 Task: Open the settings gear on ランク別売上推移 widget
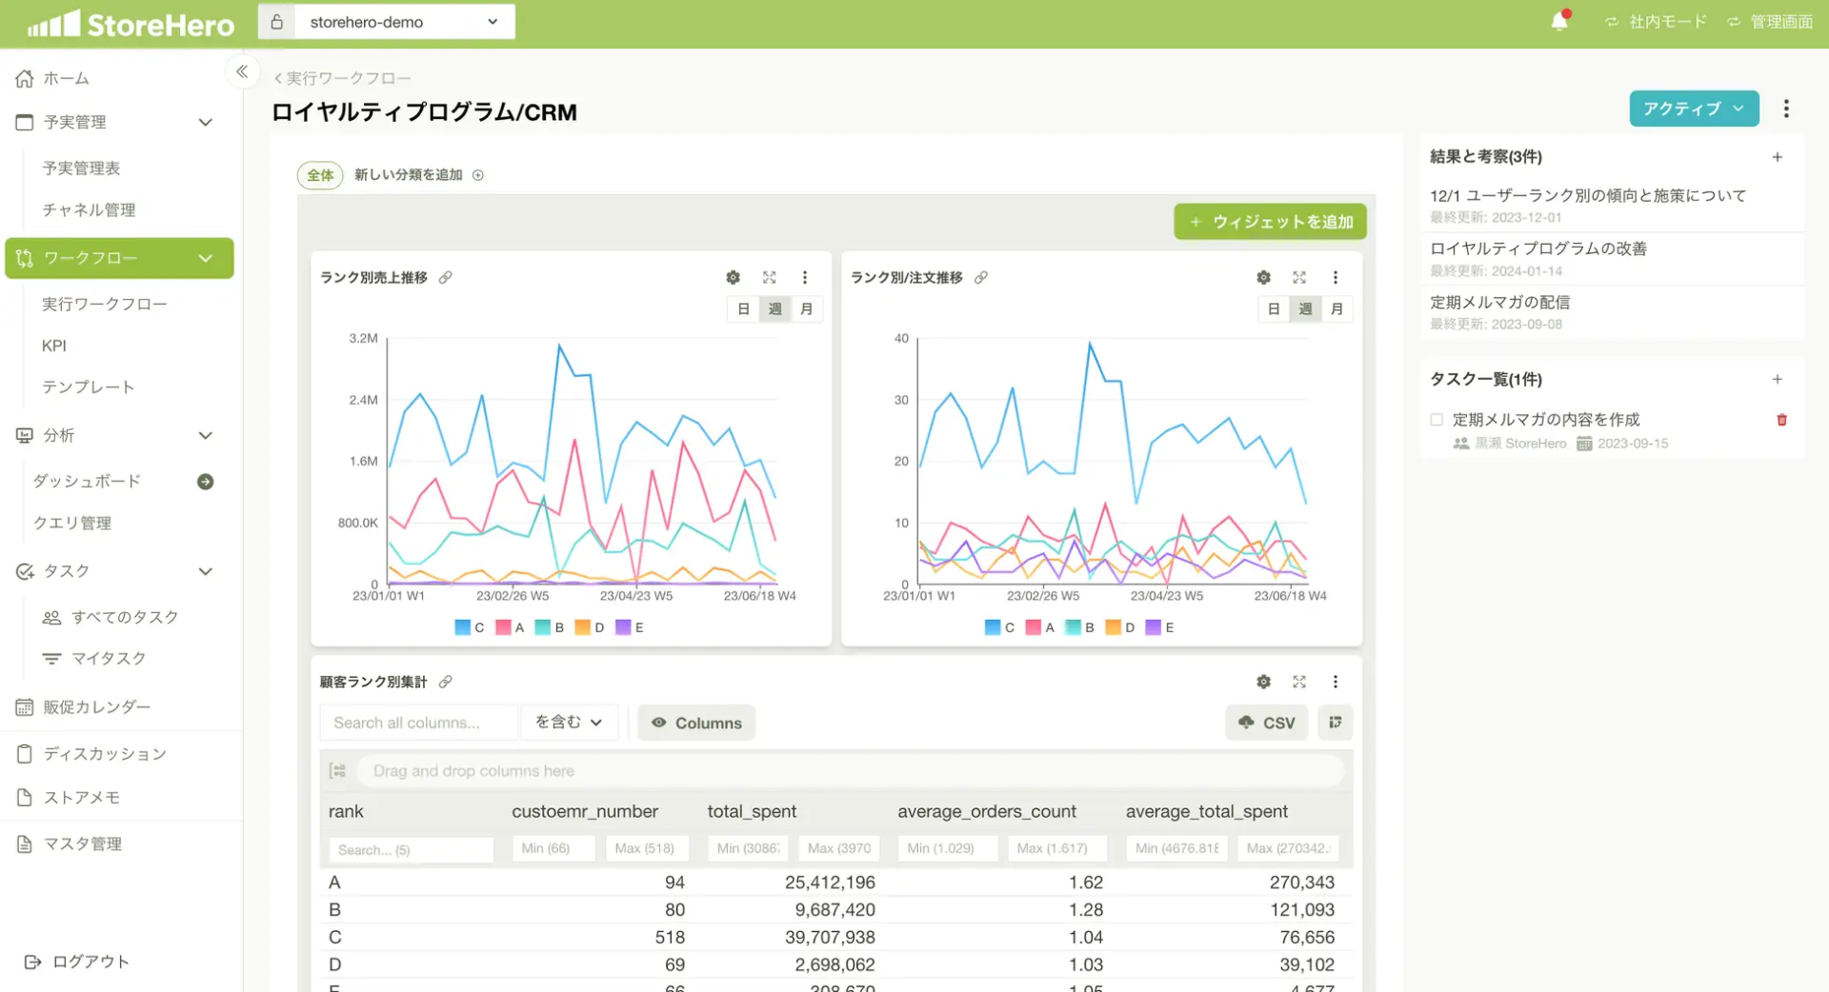click(x=733, y=277)
